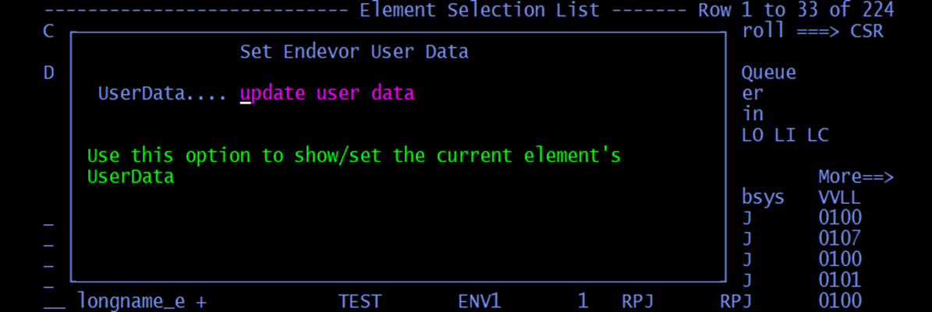Click the "update user data" input field
Screen dimensions: 932x312
(x=328, y=93)
